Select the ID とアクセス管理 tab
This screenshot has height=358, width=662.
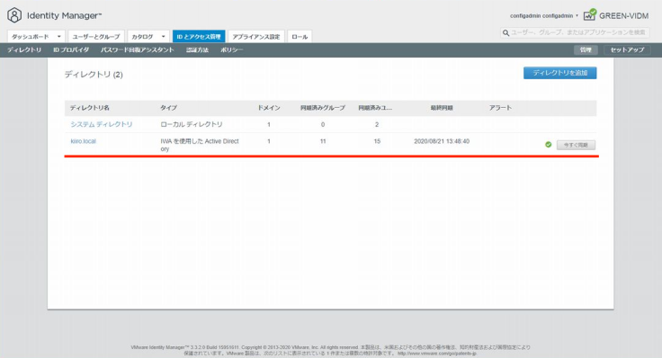coord(199,36)
